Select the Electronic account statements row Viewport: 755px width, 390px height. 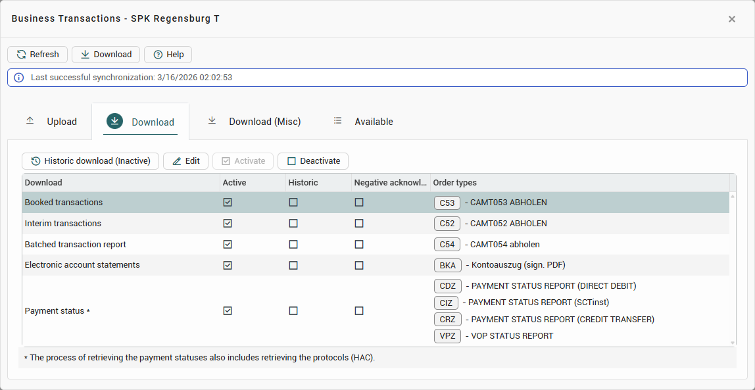point(82,265)
